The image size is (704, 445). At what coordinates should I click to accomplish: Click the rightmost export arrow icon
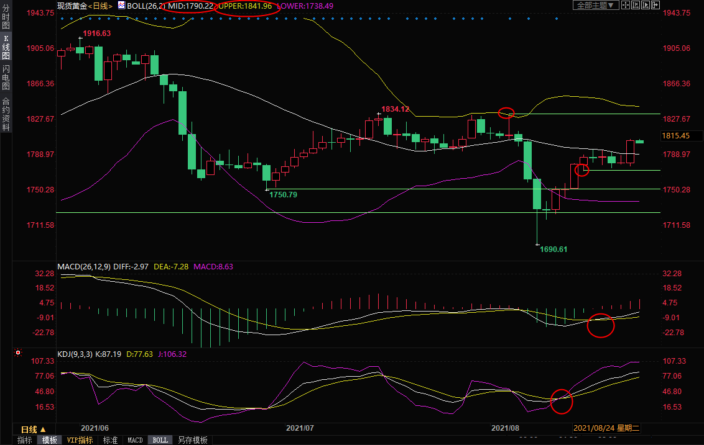tap(655, 5)
